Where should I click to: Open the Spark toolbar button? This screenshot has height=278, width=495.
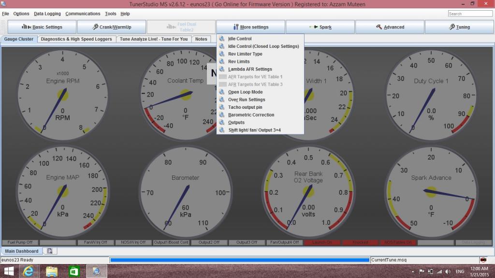[x=320, y=27]
